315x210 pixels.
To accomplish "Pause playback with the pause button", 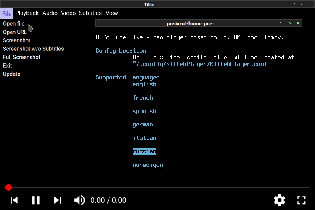I will point(36,200).
